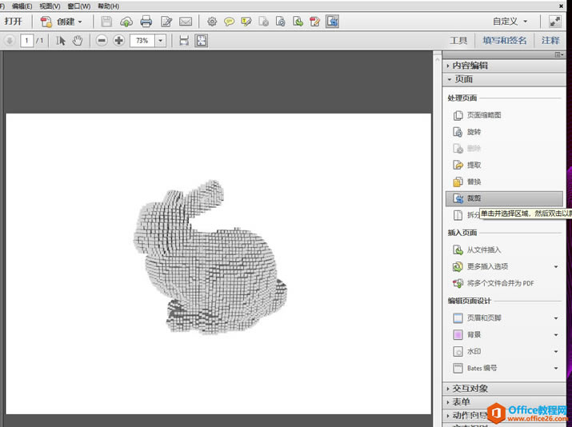Viewport: 572px width, 427px height.
Task: Click the print icon in toolbar
Action: 146,22
